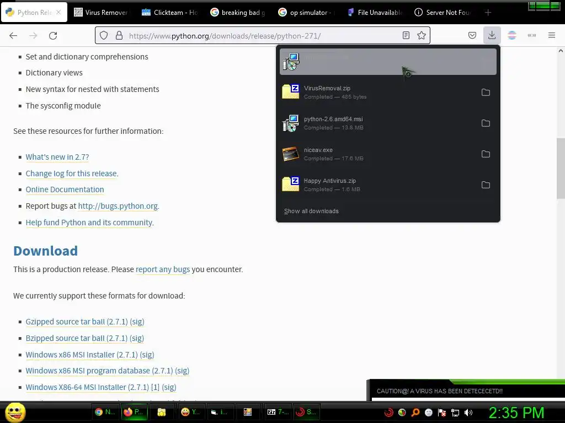Click the page vertical scrollbar thumb
The image size is (565, 423).
coord(561,169)
